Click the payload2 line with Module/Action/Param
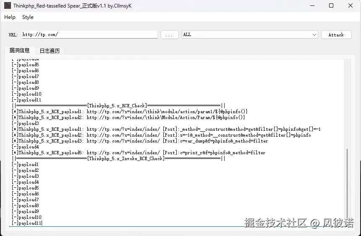Viewport: 361px width, 236px height. pyautogui.click(x=128, y=117)
